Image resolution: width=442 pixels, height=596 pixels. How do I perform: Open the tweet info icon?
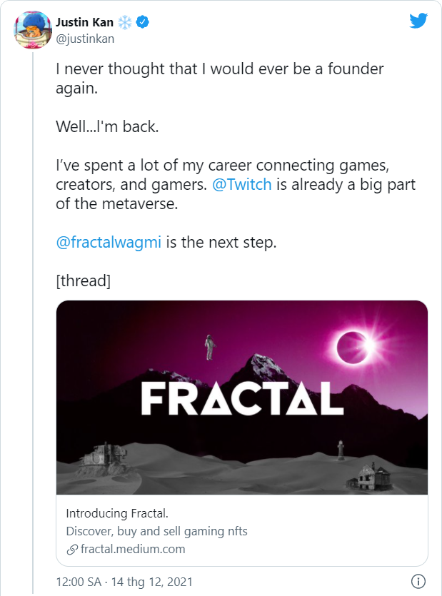coord(420,581)
